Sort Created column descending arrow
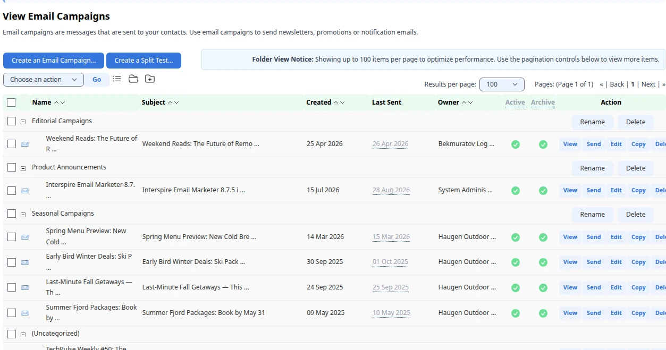The width and height of the screenshot is (666, 350). tap(342, 103)
